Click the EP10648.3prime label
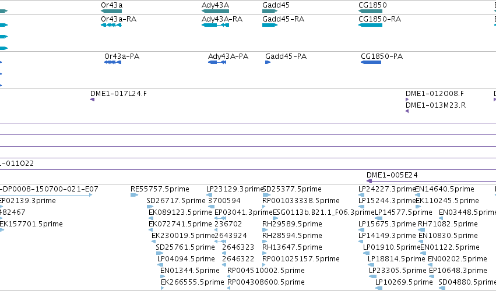 pyautogui.click(x=458, y=271)
